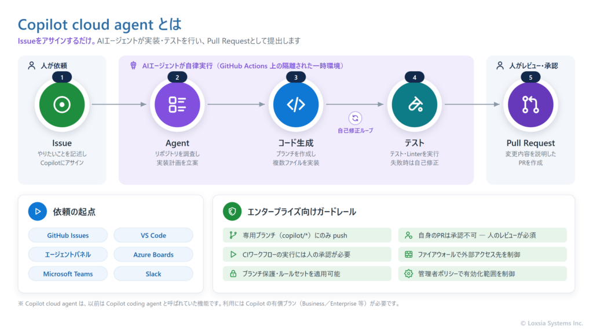Click the footnote about Copilot coding agent
Viewport: 593px width, 333px height.
[209, 304]
